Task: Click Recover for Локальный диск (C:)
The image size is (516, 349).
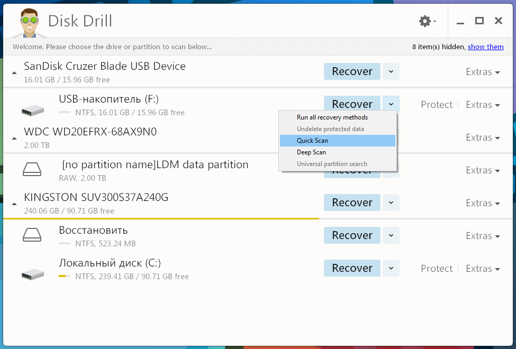Action: tap(352, 268)
